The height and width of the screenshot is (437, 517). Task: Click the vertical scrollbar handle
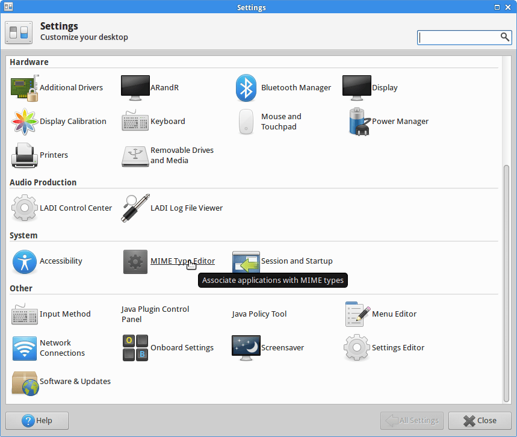tap(506, 284)
